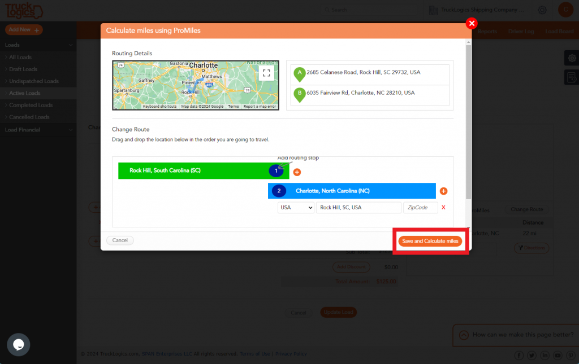Open the footer Privacy Policy link
Viewport: 579px width, 364px height.
(x=291, y=354)
